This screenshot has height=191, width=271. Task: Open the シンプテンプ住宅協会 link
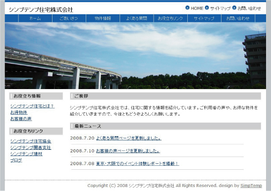pyautogui.click(x=31, y=141)
